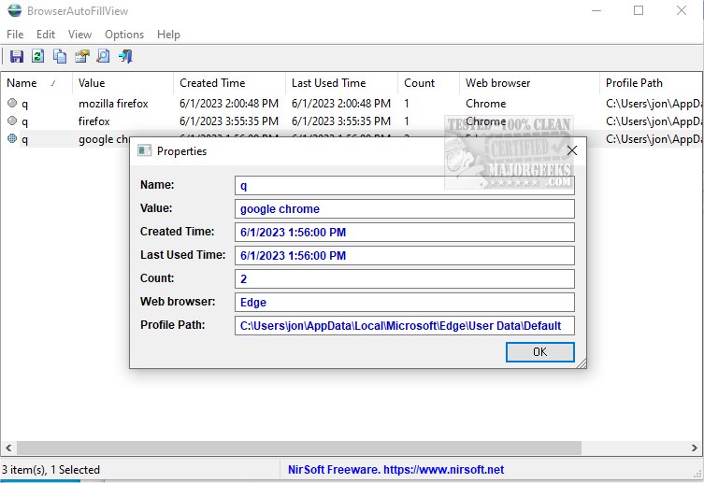Open the Help menu

(168, 35)
